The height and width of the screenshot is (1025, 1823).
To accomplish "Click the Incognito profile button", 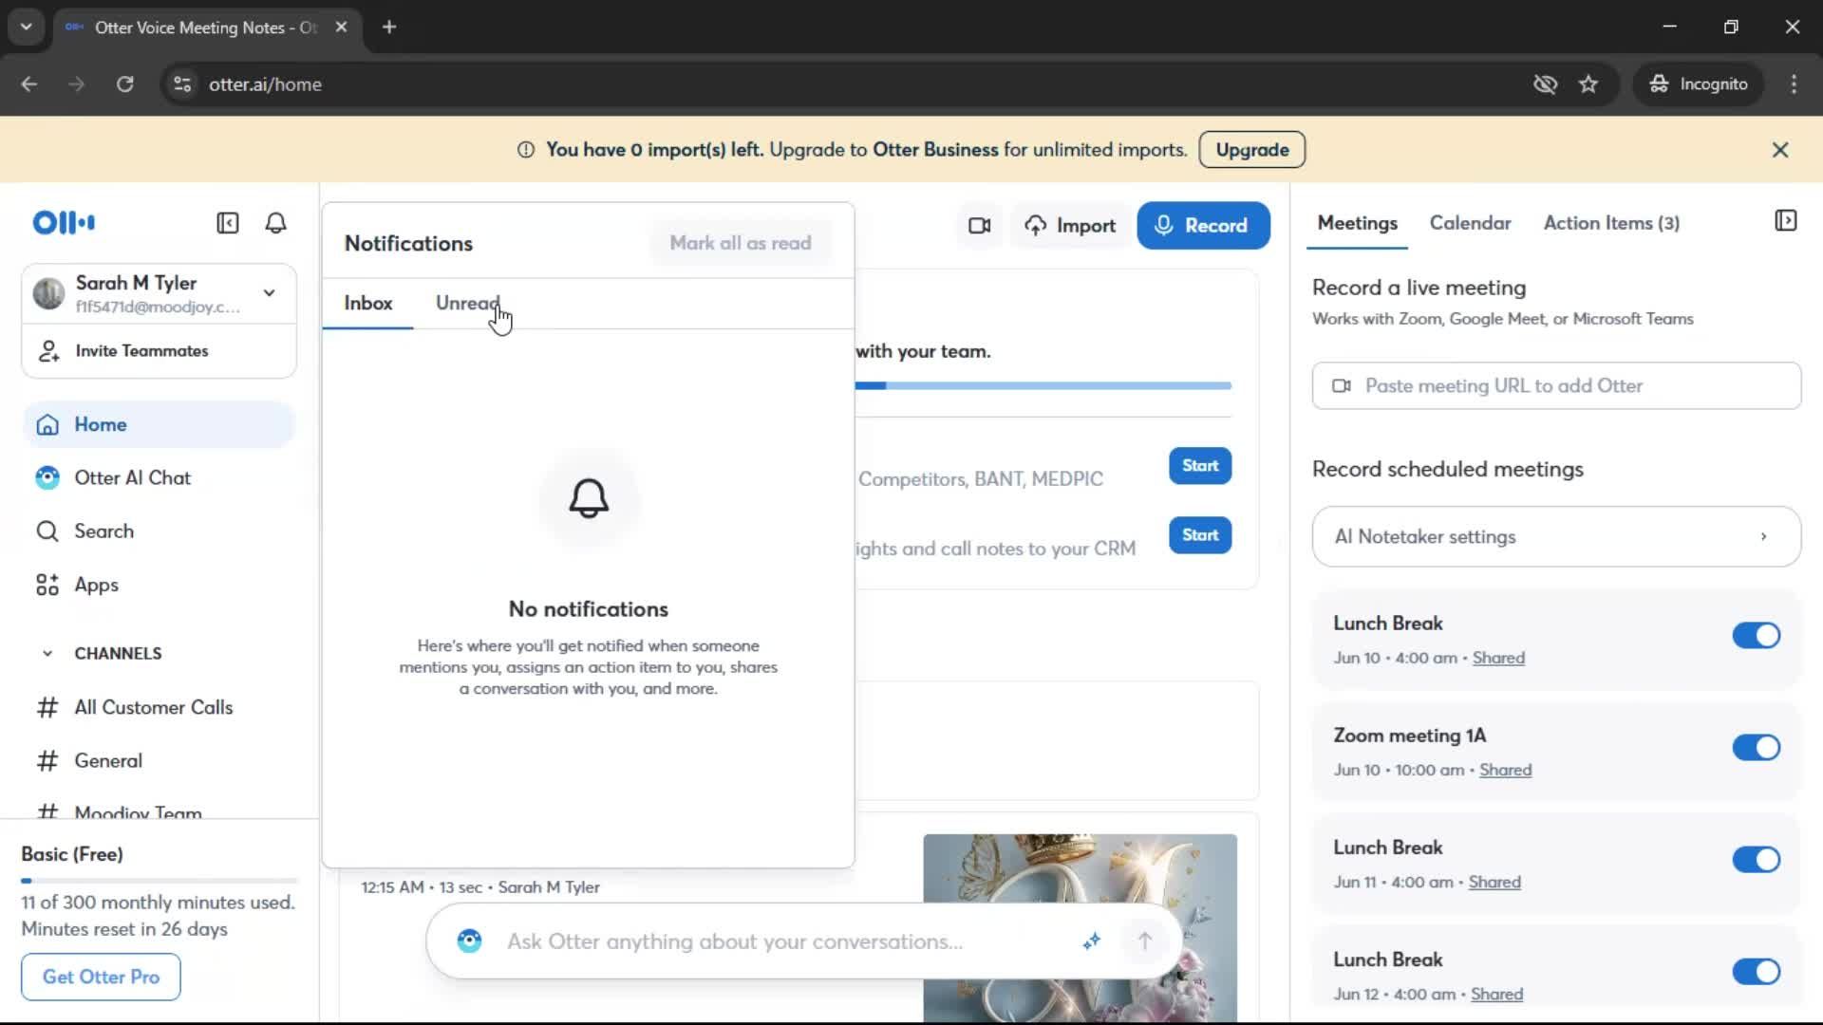I will pos(1699,84).
